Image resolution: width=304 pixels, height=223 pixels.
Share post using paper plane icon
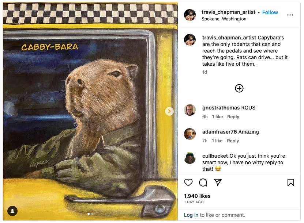[x=218, y=182]
